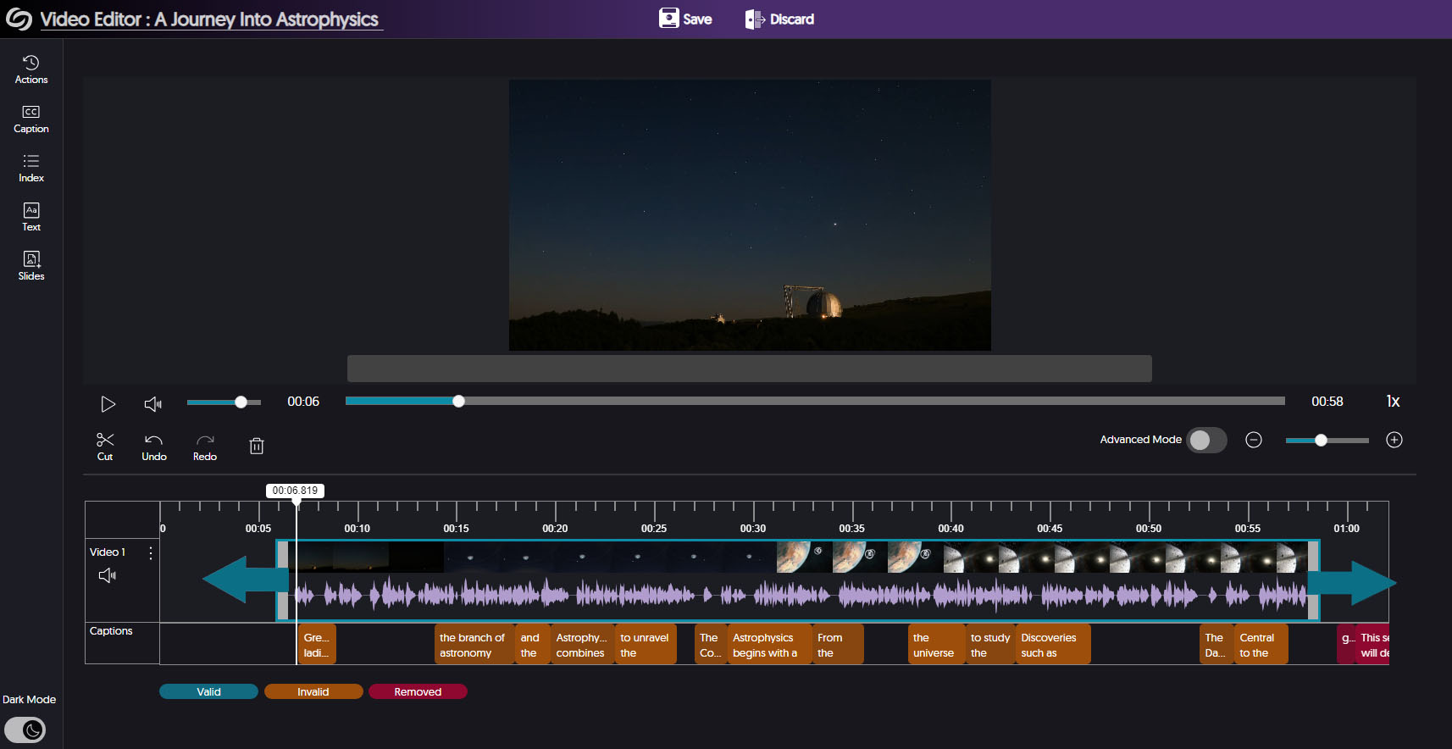Select the 'Discoveries such as' caption block

(x=1053, y=645)
